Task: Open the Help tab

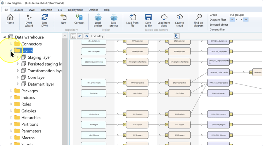Action: [107, 10]
